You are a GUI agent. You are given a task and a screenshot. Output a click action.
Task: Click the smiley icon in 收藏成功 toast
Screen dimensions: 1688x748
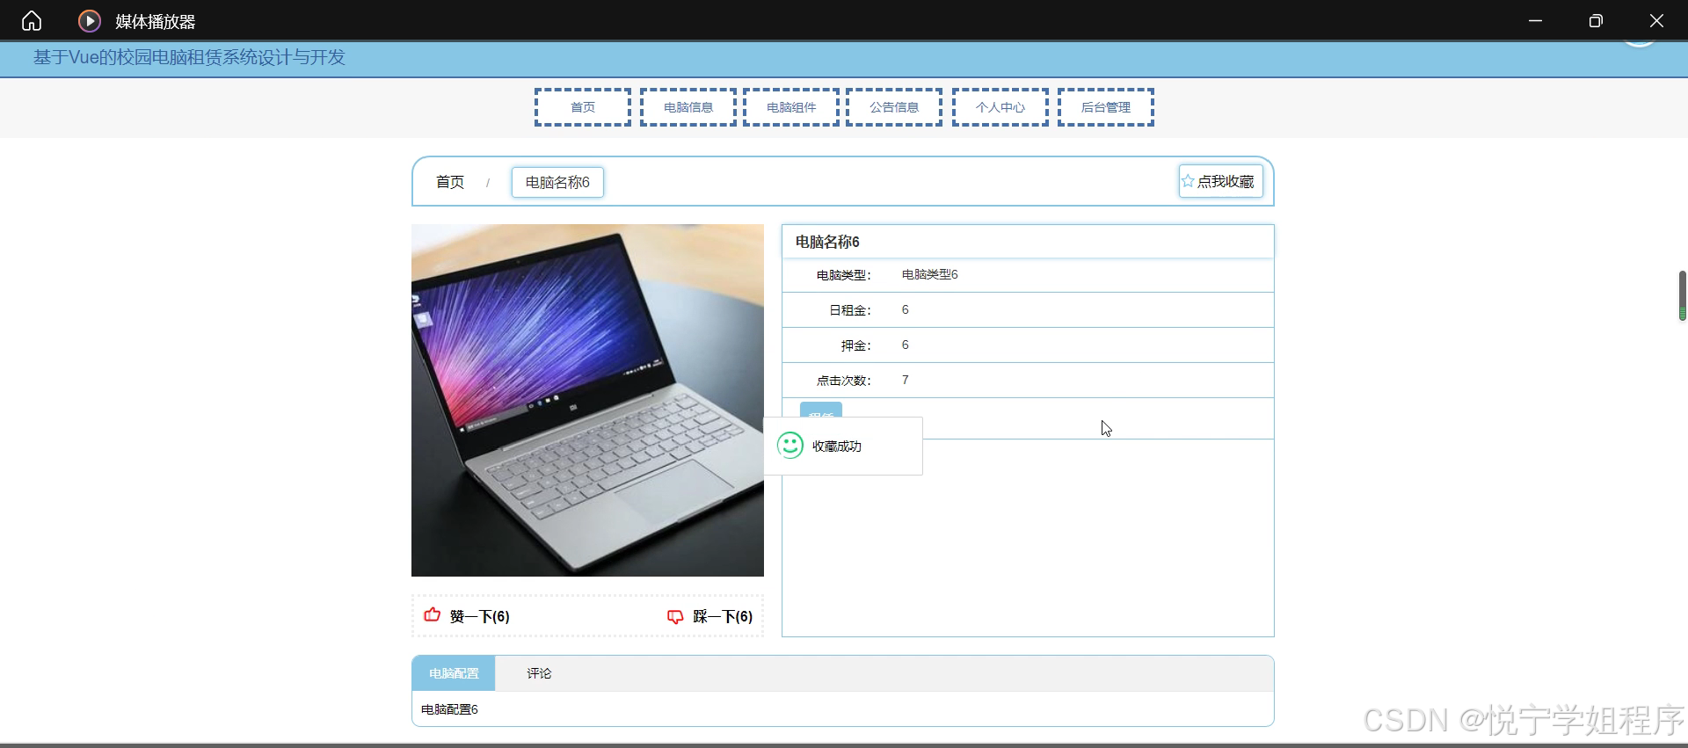tap(790, 446)
